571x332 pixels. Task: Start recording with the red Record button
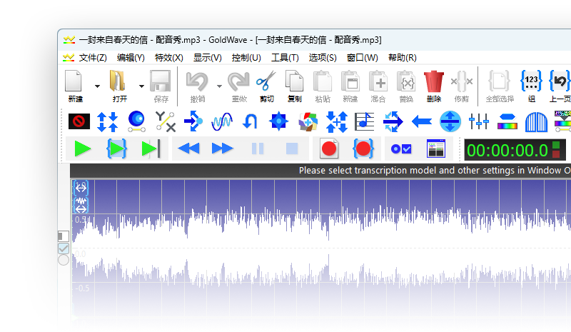tap(329, 149)
